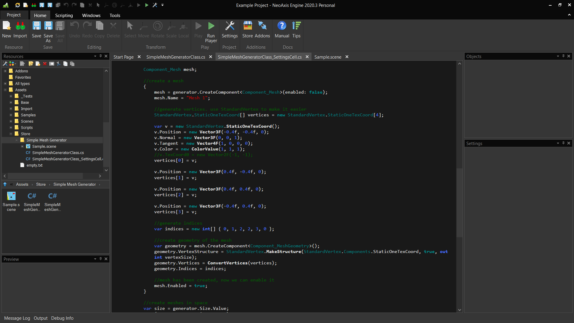The width and height of the screenshot is (574, 323).
Task: Open the Sample.scene tab
Action: 328,57
